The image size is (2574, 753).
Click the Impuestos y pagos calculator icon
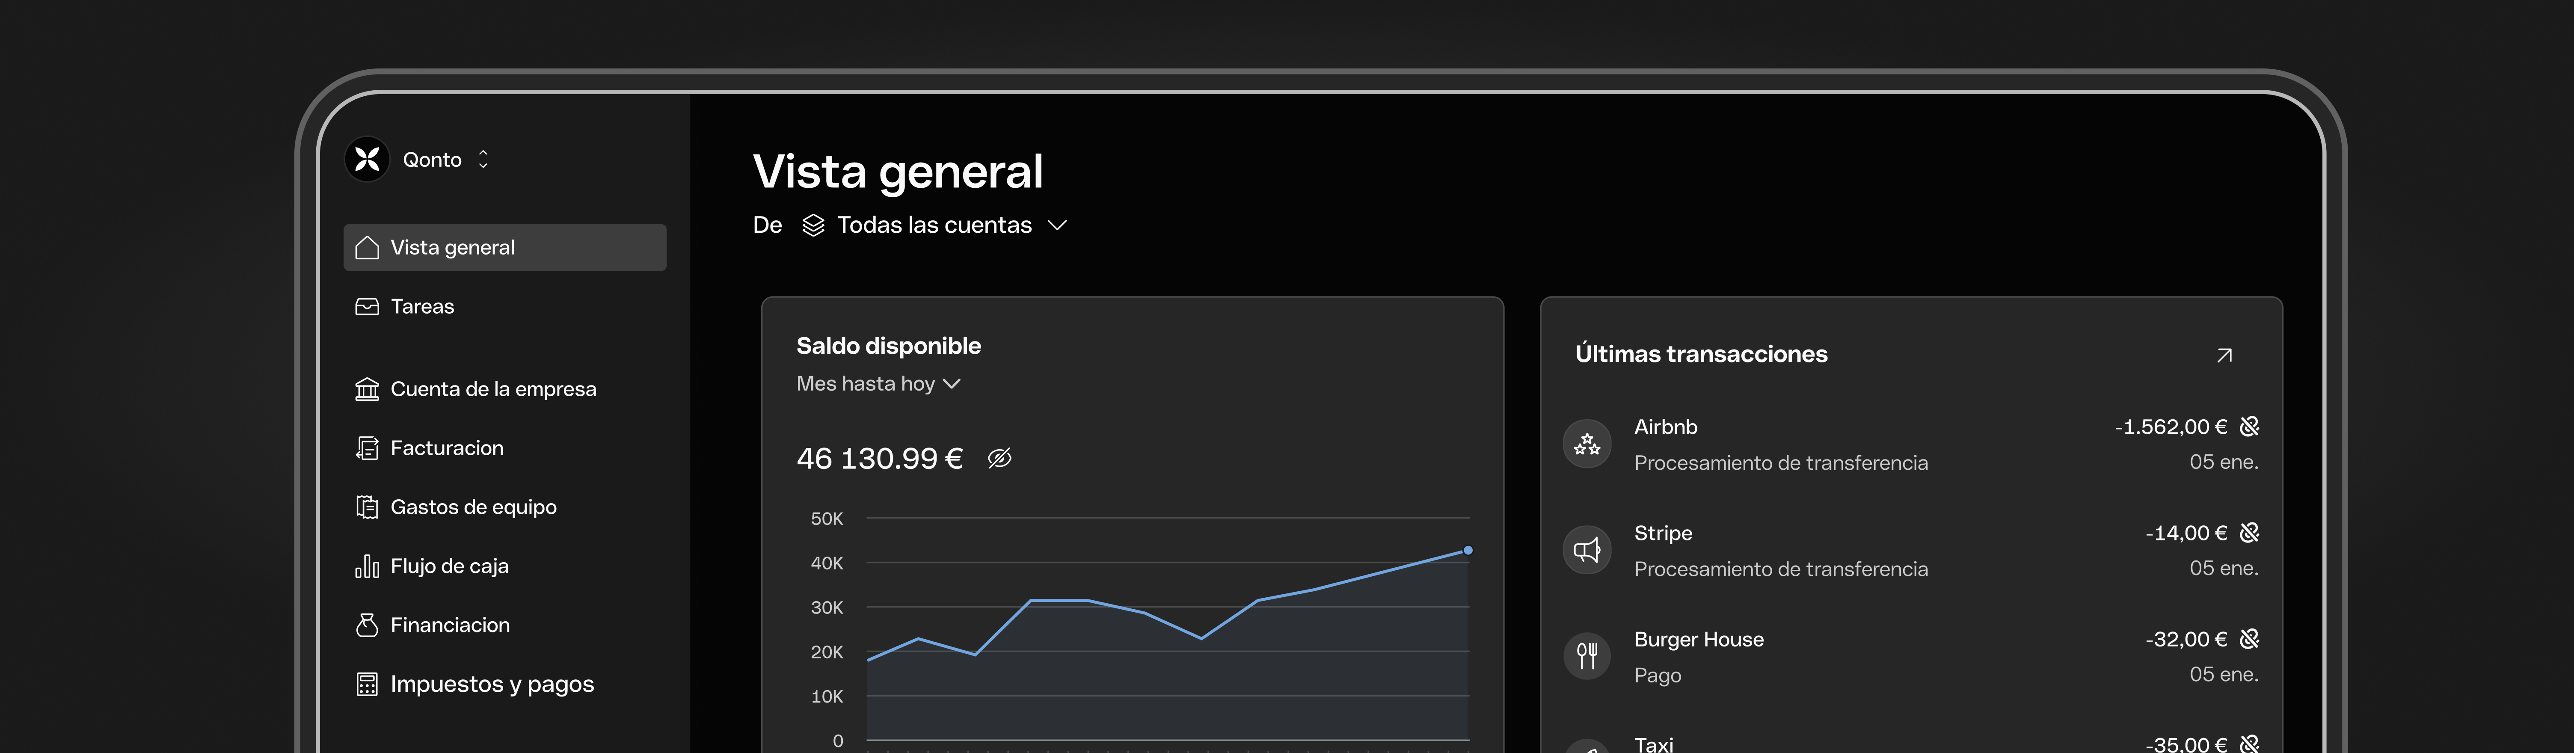[x=367, y=683]
